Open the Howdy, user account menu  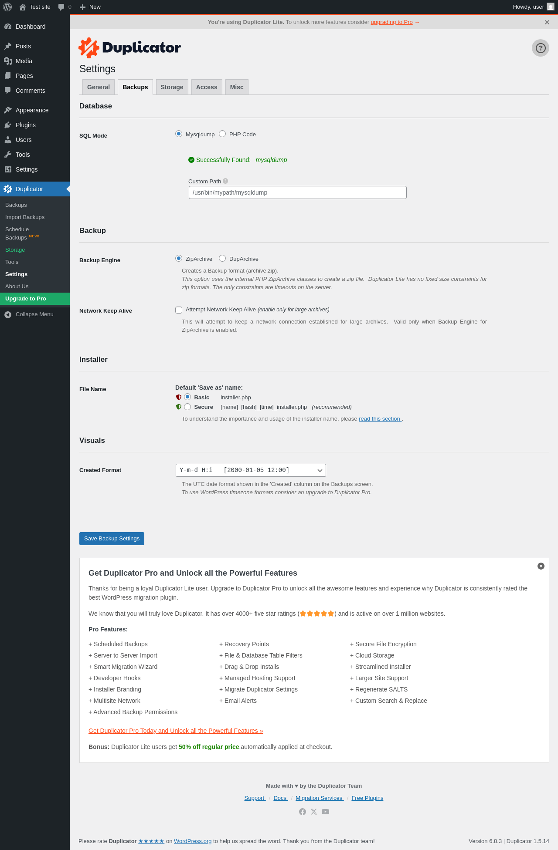(x=533, y=7)
